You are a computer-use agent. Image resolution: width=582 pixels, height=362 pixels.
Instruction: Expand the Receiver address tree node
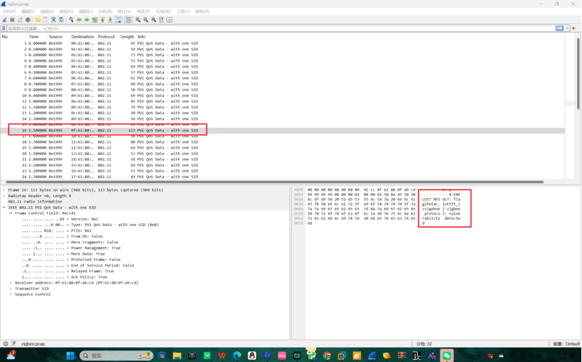pos(10,283)
